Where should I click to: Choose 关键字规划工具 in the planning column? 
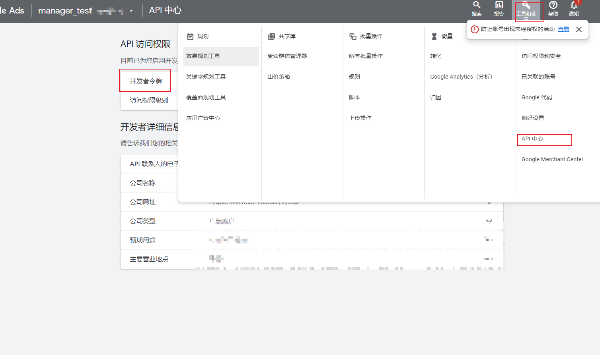pos(206,77)
